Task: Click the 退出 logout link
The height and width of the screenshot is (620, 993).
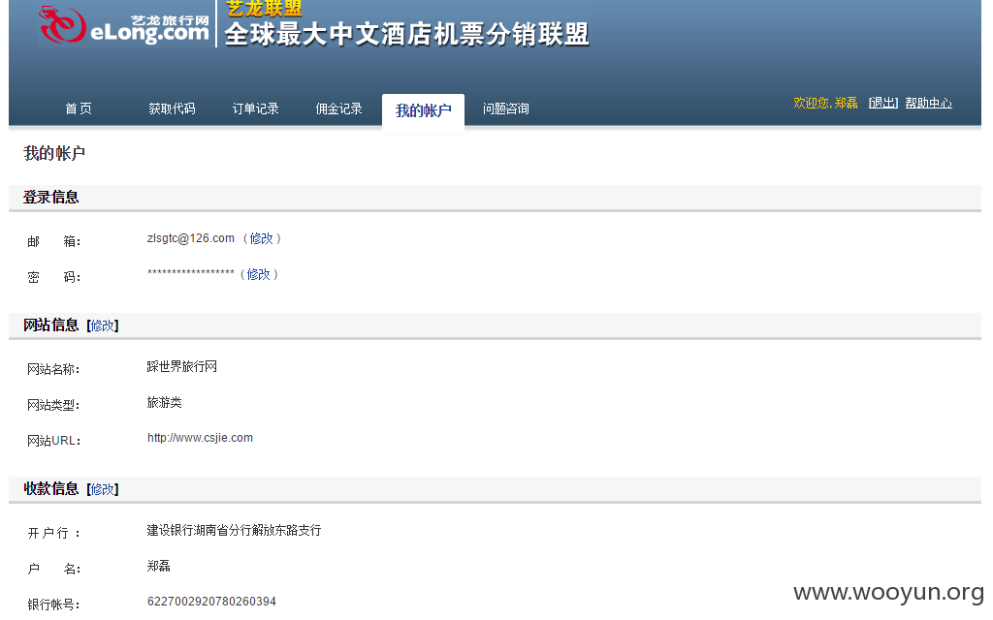Action: [882, 103]
